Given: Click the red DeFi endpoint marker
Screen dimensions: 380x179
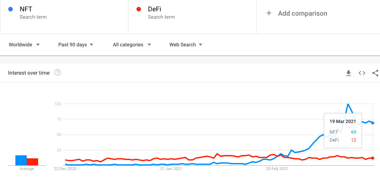Looking at the screenshot, I should click(373, 158).
